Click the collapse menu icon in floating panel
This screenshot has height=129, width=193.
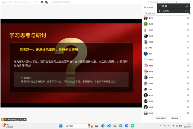(x=187, y=6)
